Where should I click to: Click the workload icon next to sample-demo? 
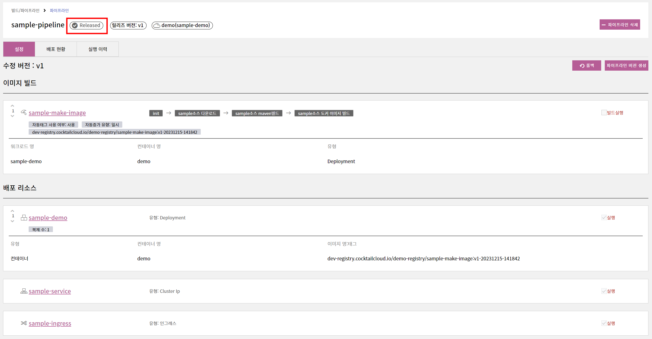tap(24, 218)
